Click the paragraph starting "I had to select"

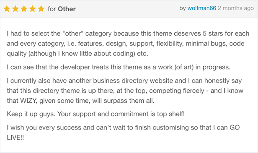tap(128, 44)
